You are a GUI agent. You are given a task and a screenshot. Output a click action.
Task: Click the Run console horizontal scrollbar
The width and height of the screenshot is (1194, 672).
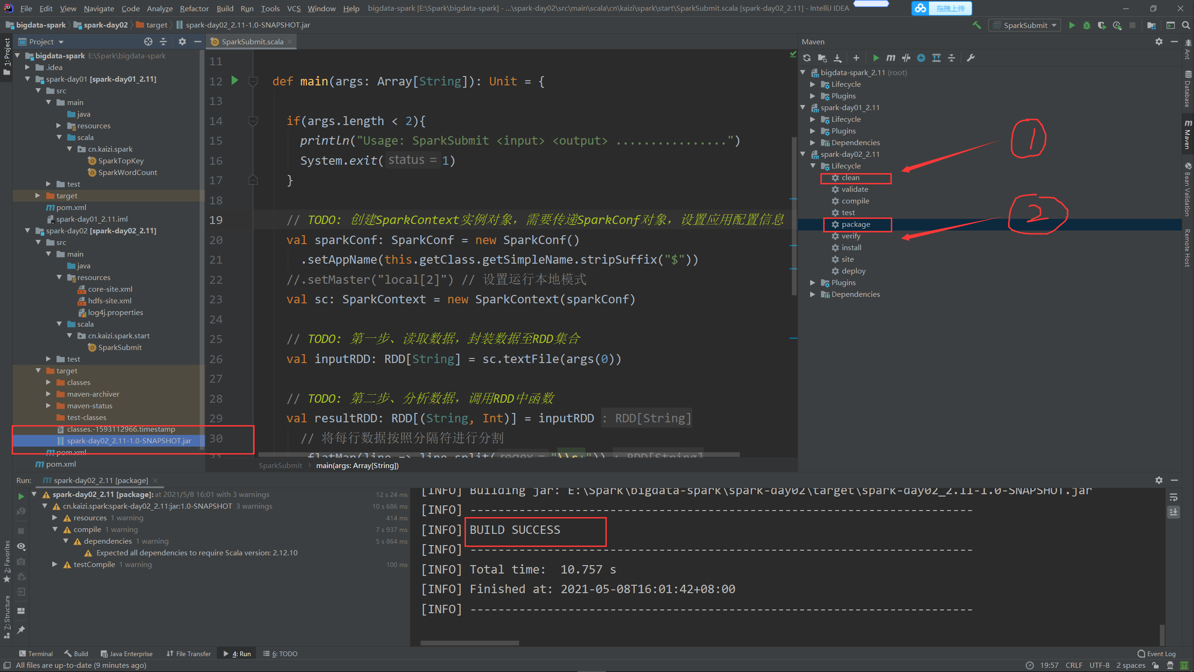(x=470, y=643)
